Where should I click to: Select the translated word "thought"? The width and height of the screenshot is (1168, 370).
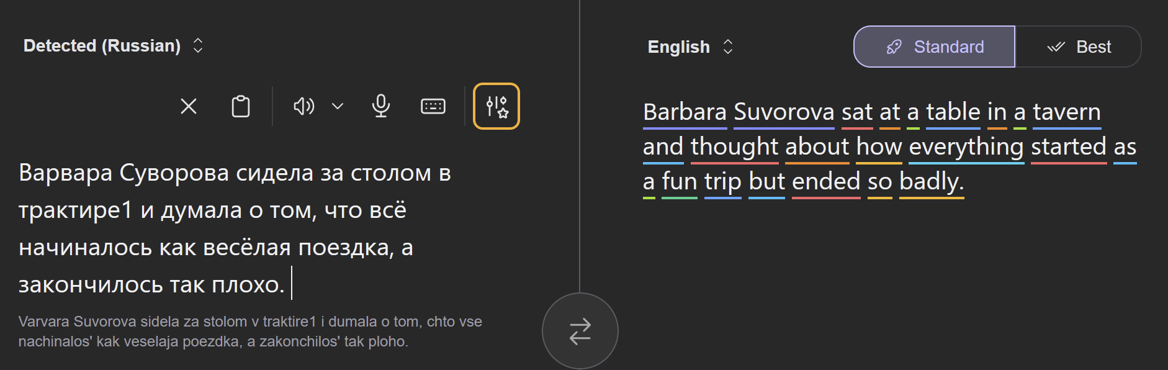coord(734,147)
